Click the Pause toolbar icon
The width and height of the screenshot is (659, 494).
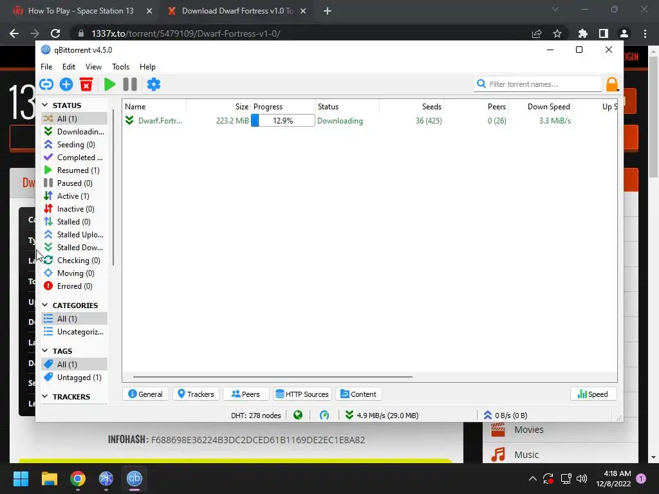[130, 84]
